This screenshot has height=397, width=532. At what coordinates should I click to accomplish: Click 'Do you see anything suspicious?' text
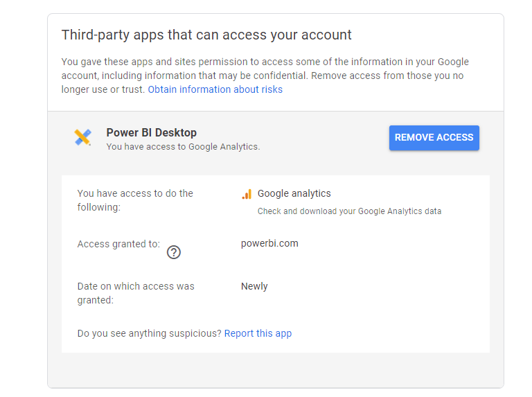150,333
